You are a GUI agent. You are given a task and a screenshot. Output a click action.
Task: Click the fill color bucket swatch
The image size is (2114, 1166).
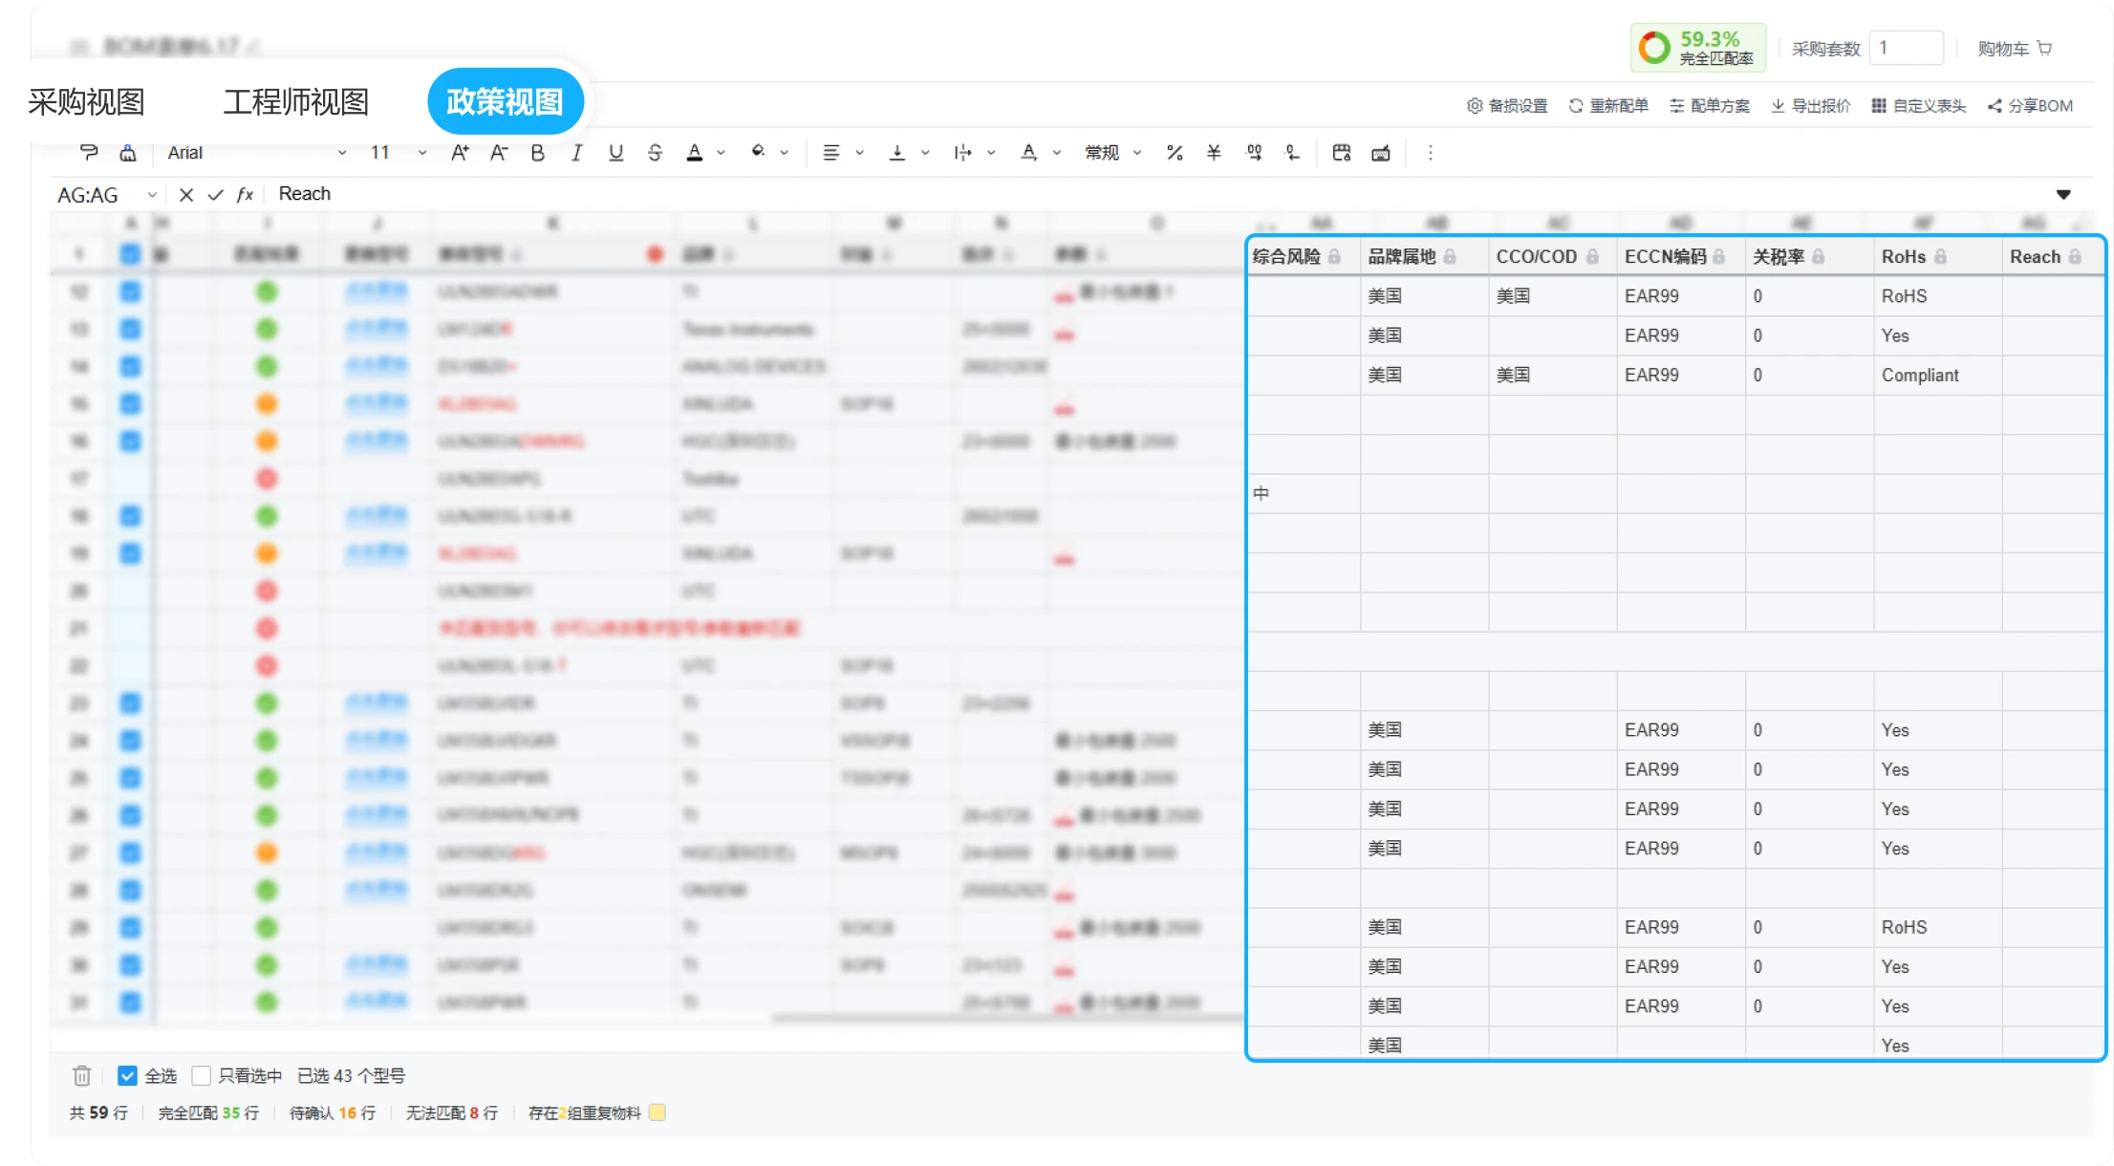click(x=758, y=153)
